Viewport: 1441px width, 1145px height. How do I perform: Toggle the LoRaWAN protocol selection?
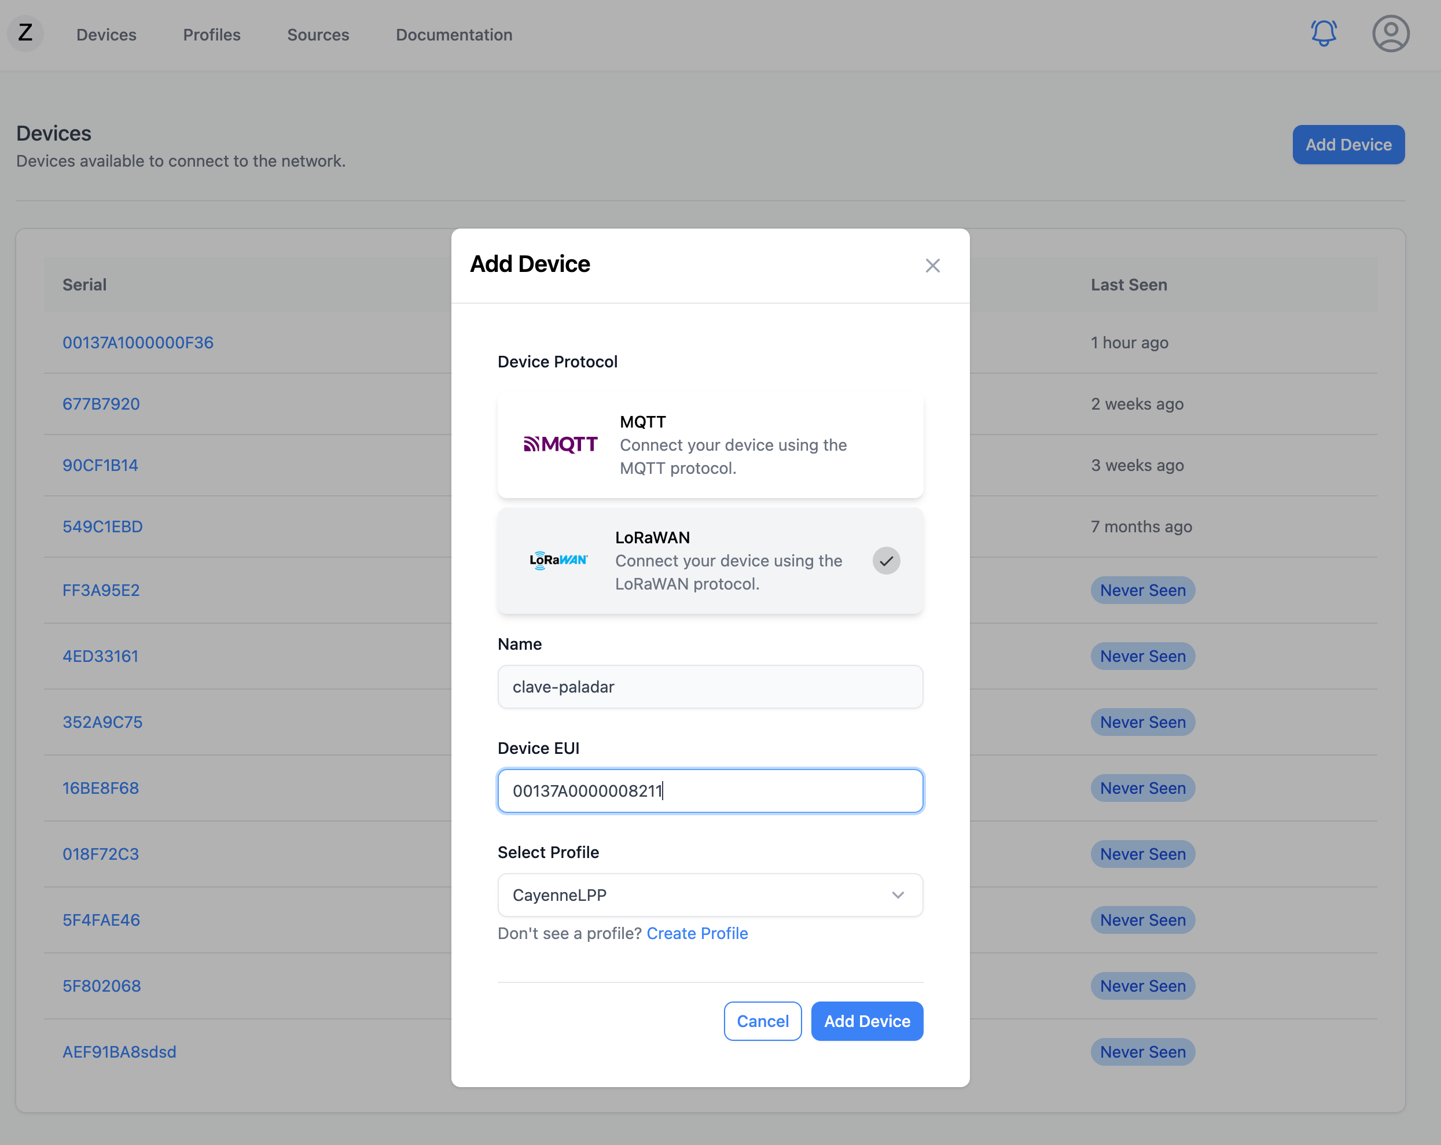(x=887, y=560)
